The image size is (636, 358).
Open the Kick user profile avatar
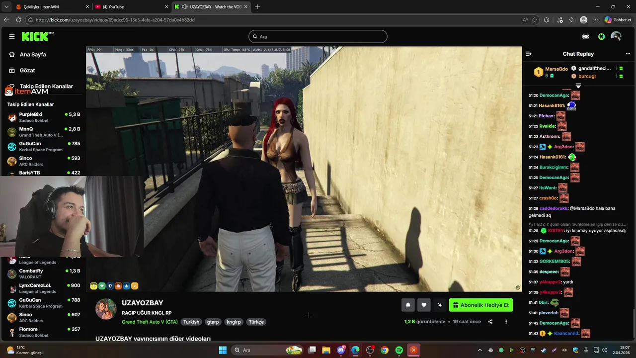coord(616,36)
